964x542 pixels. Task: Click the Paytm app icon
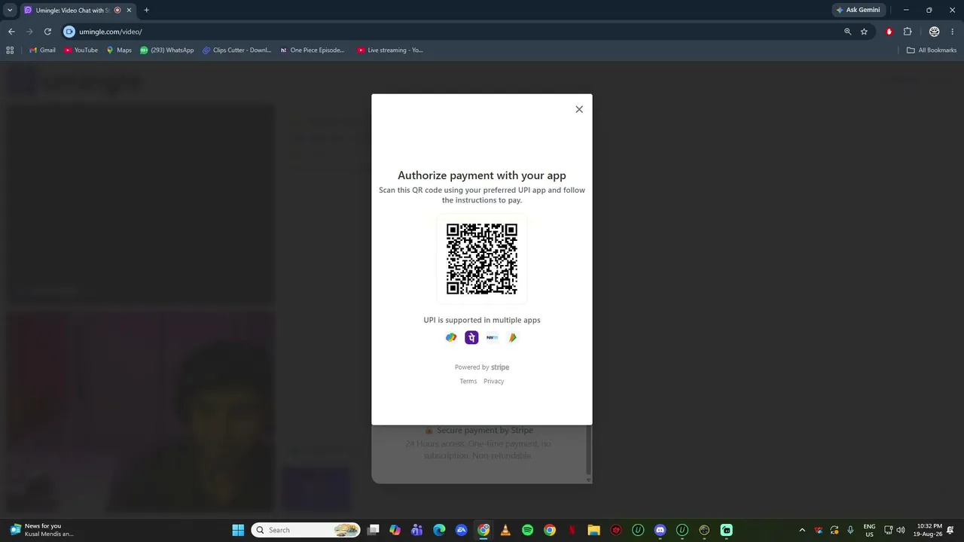point(492,337)
